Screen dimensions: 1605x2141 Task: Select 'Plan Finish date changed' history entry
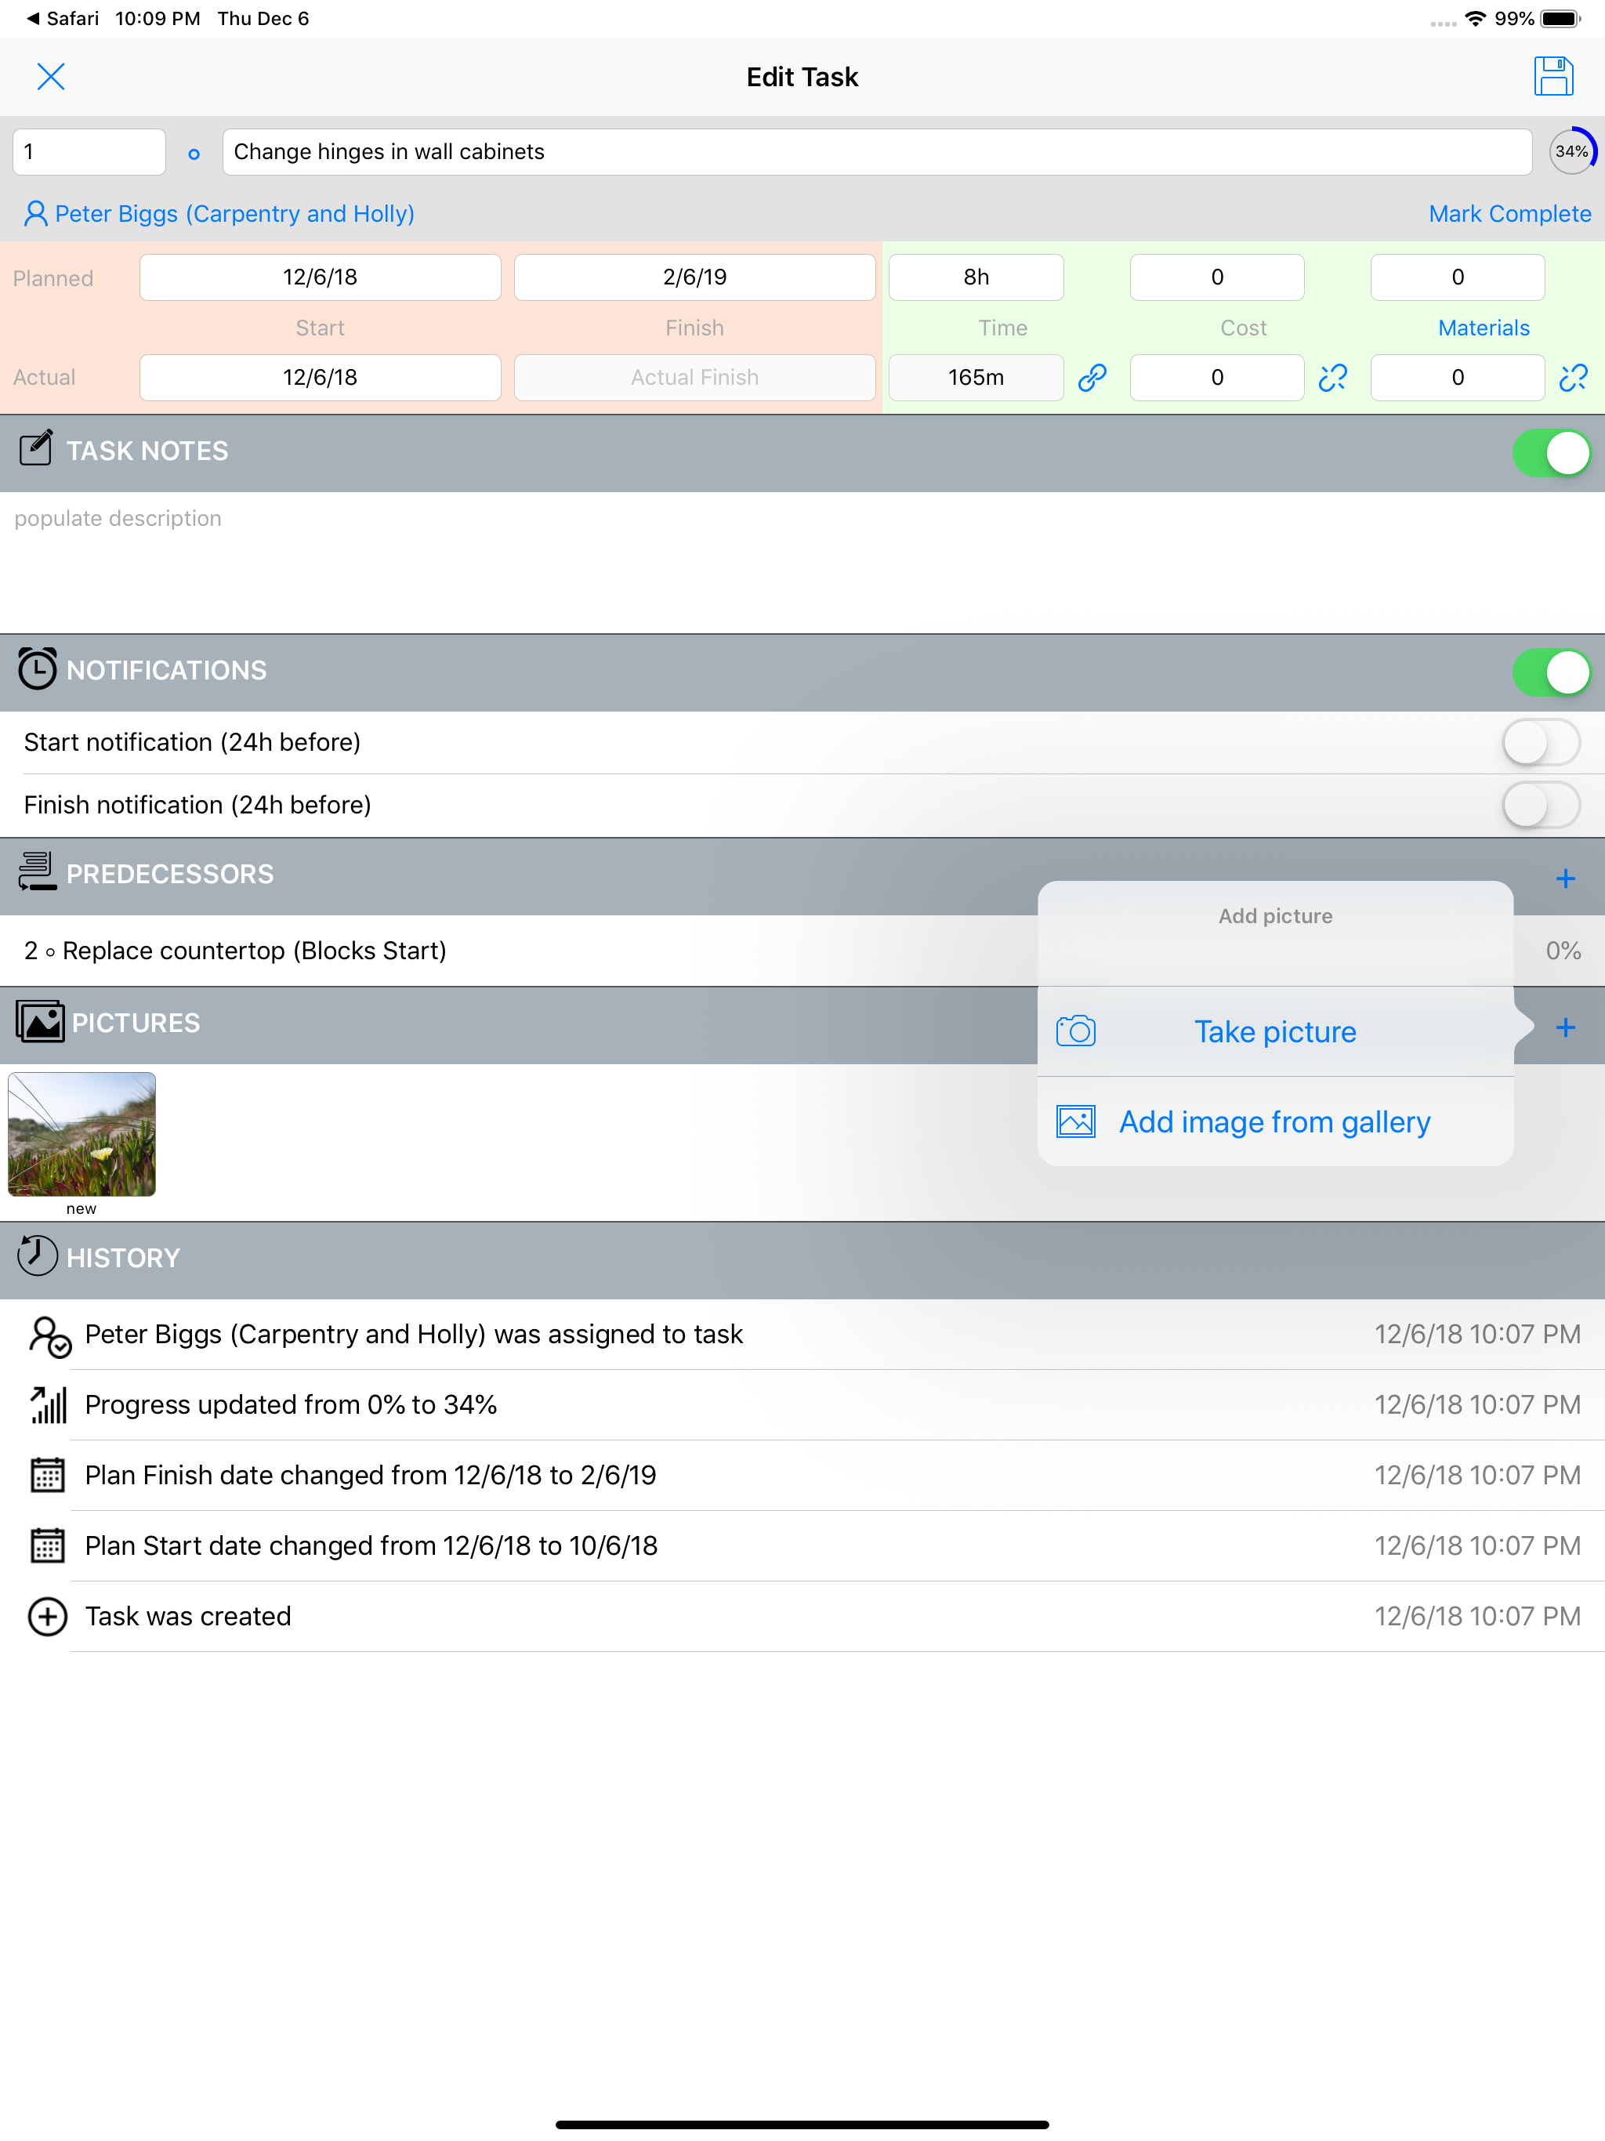[802, 1476]
